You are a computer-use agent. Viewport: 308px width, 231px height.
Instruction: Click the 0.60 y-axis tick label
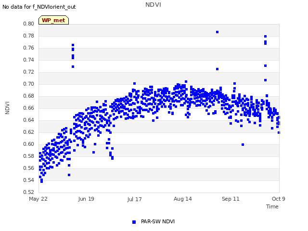[x=29, y=144]
